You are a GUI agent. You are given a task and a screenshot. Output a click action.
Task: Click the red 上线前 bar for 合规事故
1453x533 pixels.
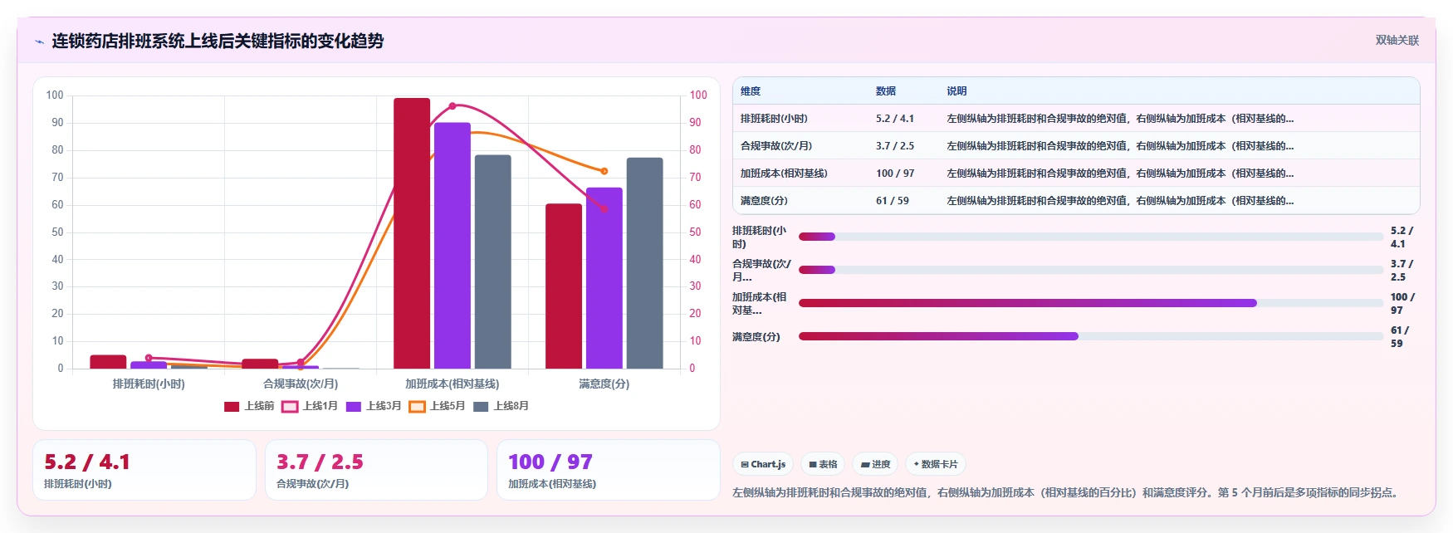tap(260, 364)
